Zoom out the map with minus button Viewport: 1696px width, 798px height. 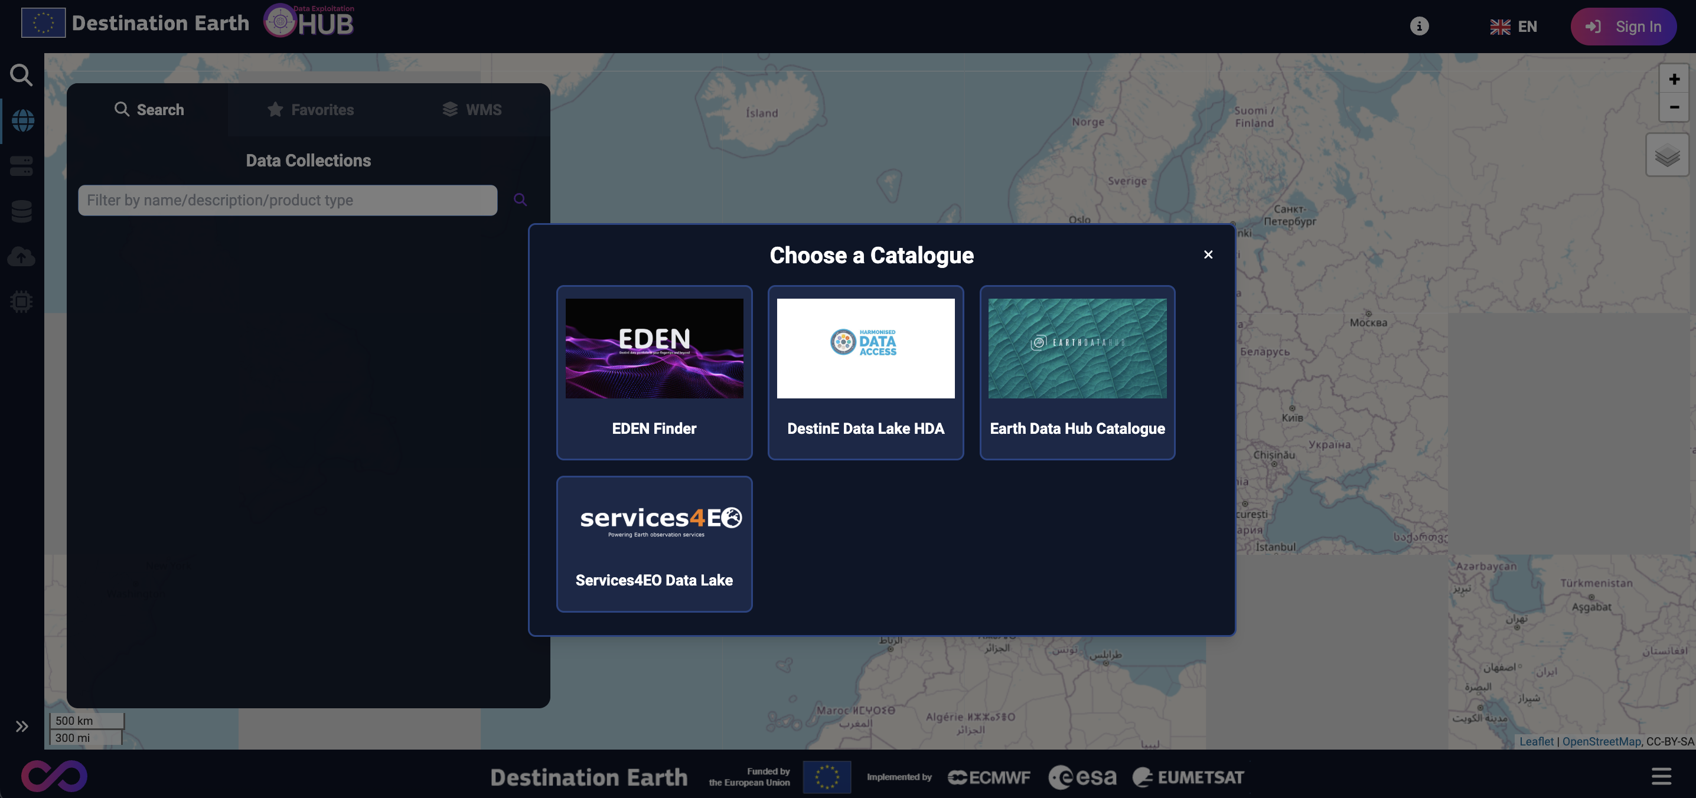point(1674,107)
